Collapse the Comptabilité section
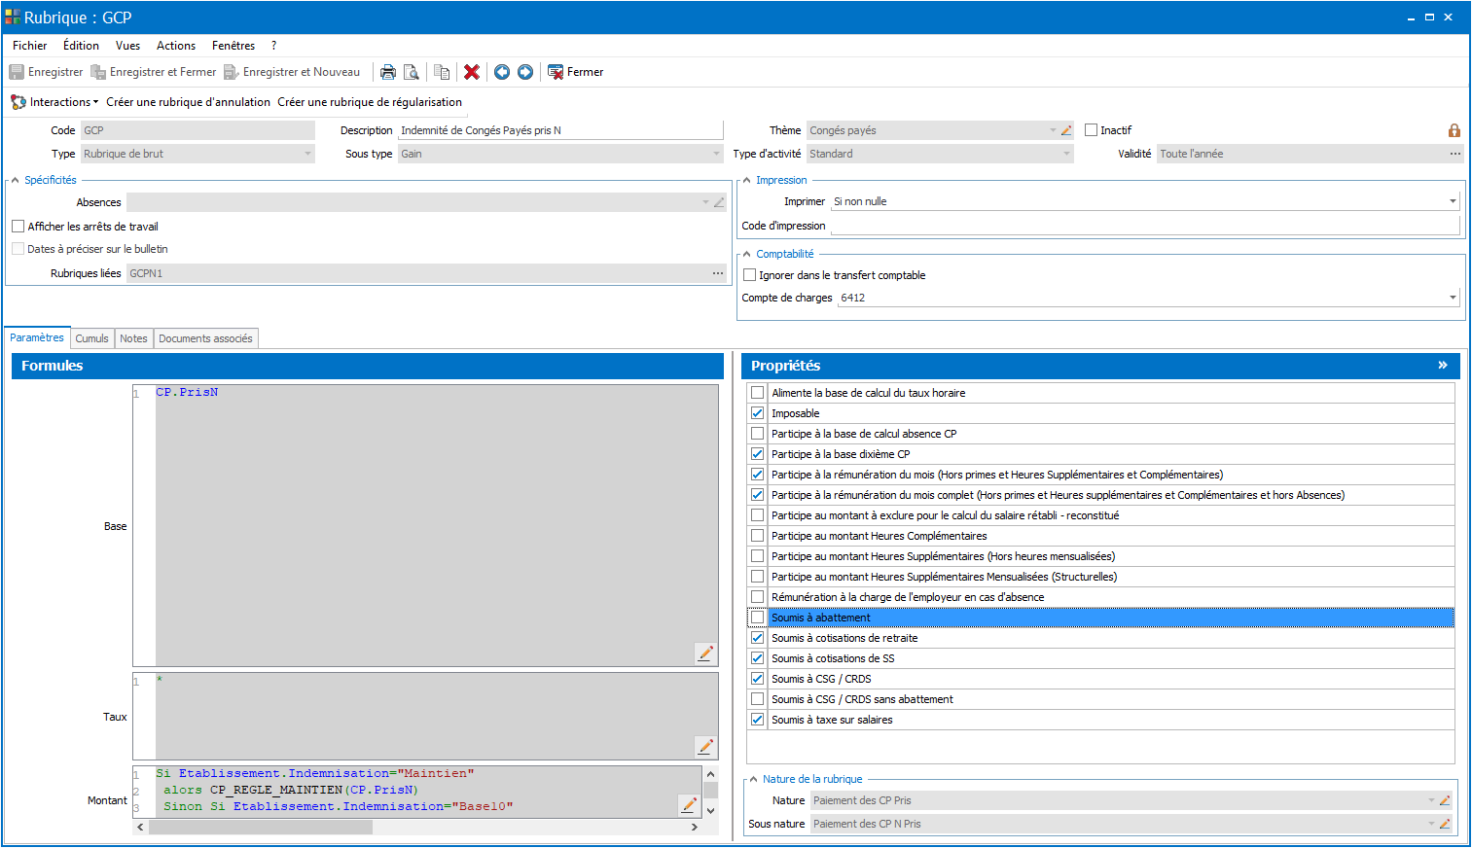This screenshot has height=848, width=1472. pyautogui.click(x=746, y=254)
